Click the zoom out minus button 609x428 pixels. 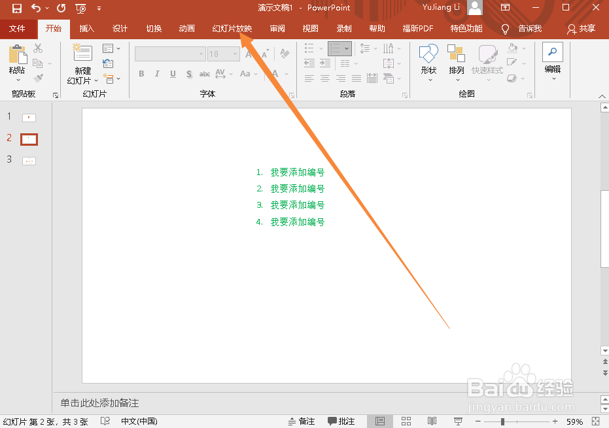[x=478, y=421]
